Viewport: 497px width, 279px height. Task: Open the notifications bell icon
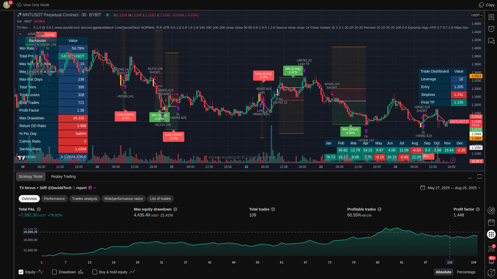click(x=491, y=261)
